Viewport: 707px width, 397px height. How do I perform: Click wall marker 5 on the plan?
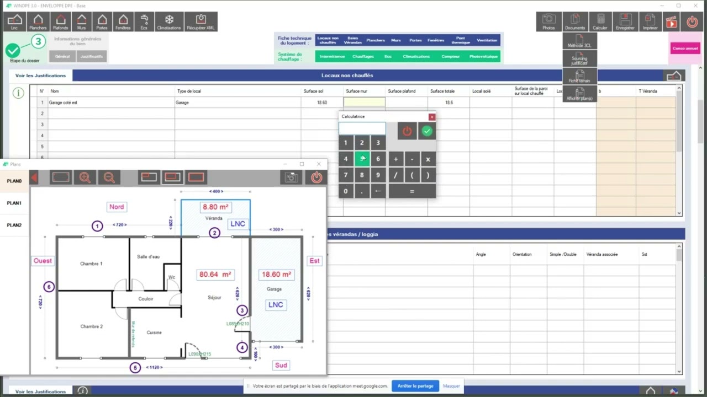[x=135, y=368]
